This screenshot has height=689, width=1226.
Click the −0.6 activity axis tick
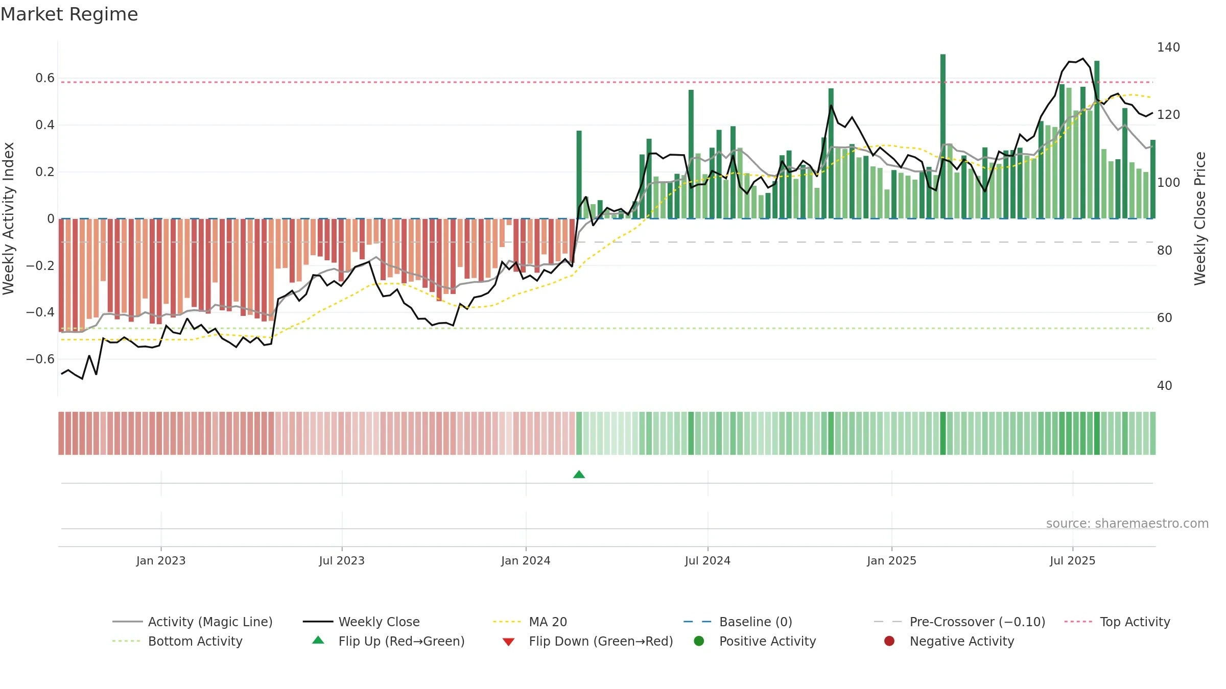40,359
